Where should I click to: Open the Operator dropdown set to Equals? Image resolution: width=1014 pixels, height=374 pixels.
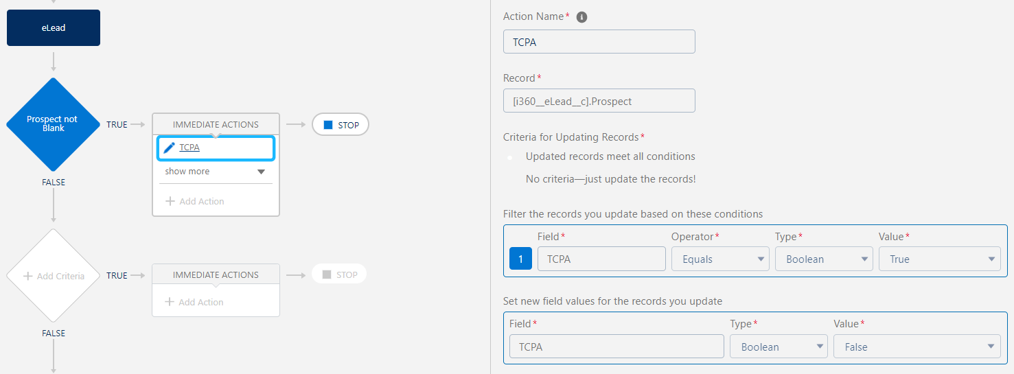[x=720, y=259]
